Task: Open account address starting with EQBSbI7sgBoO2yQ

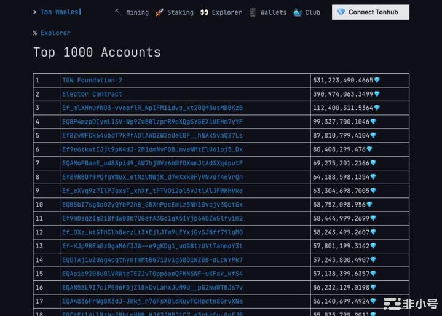Action: point(152,205)
